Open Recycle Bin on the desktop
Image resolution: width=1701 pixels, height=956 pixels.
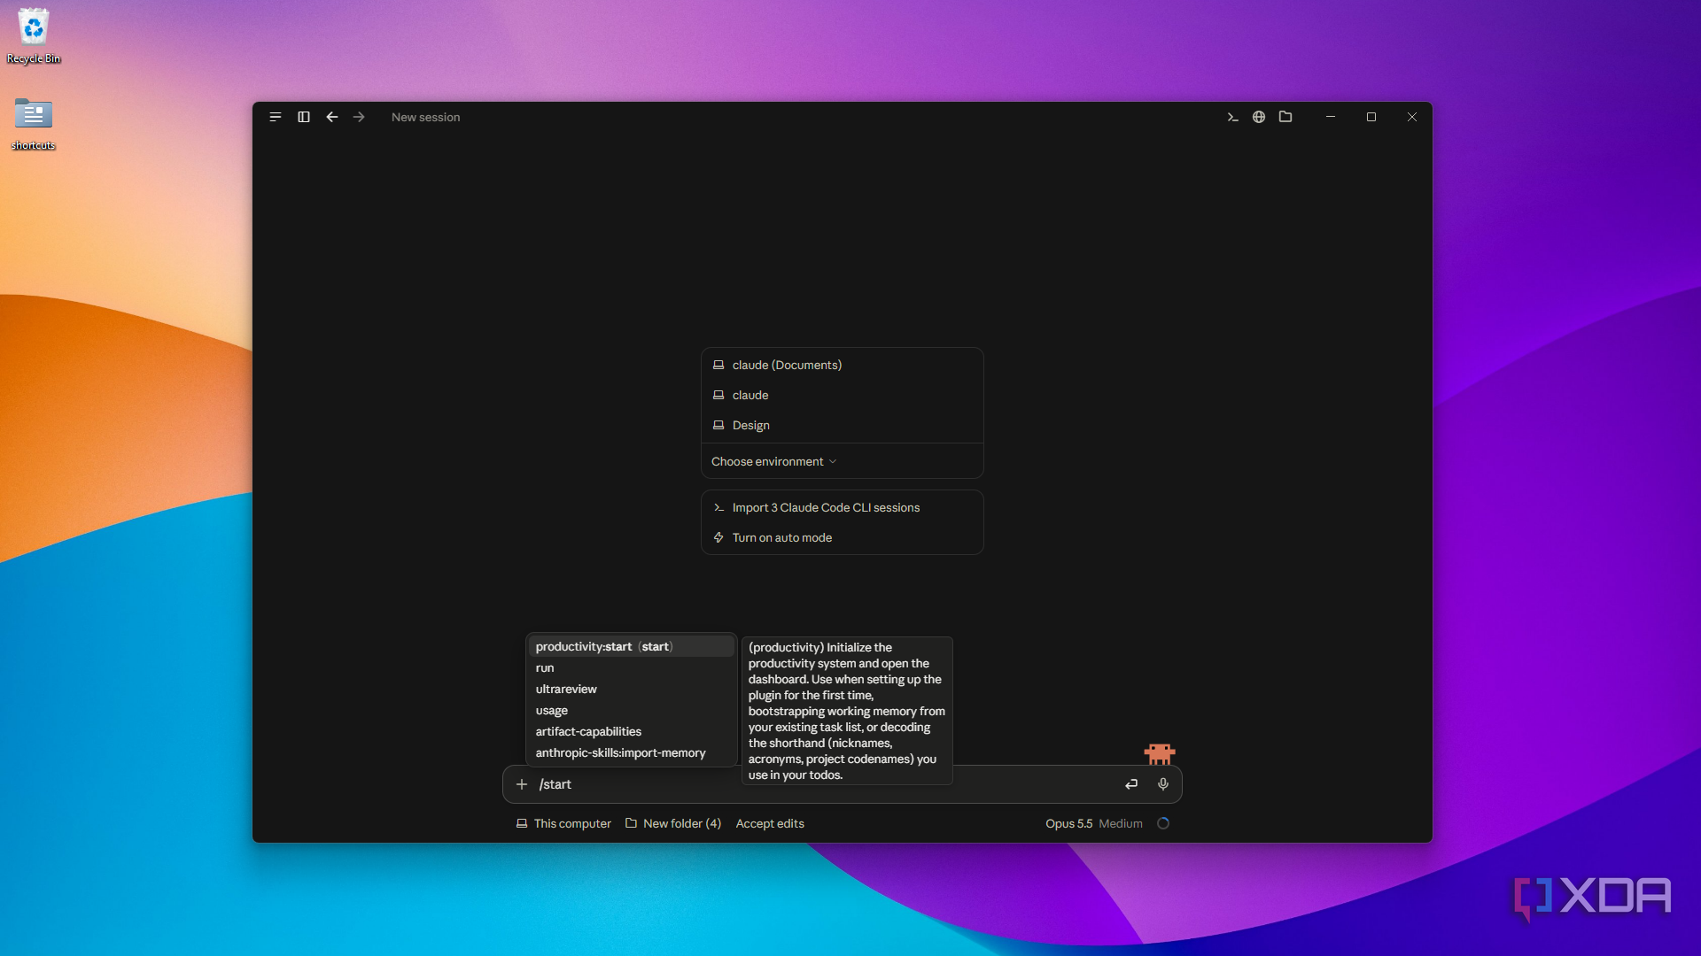pyautogui.click(x=34, y=36)
